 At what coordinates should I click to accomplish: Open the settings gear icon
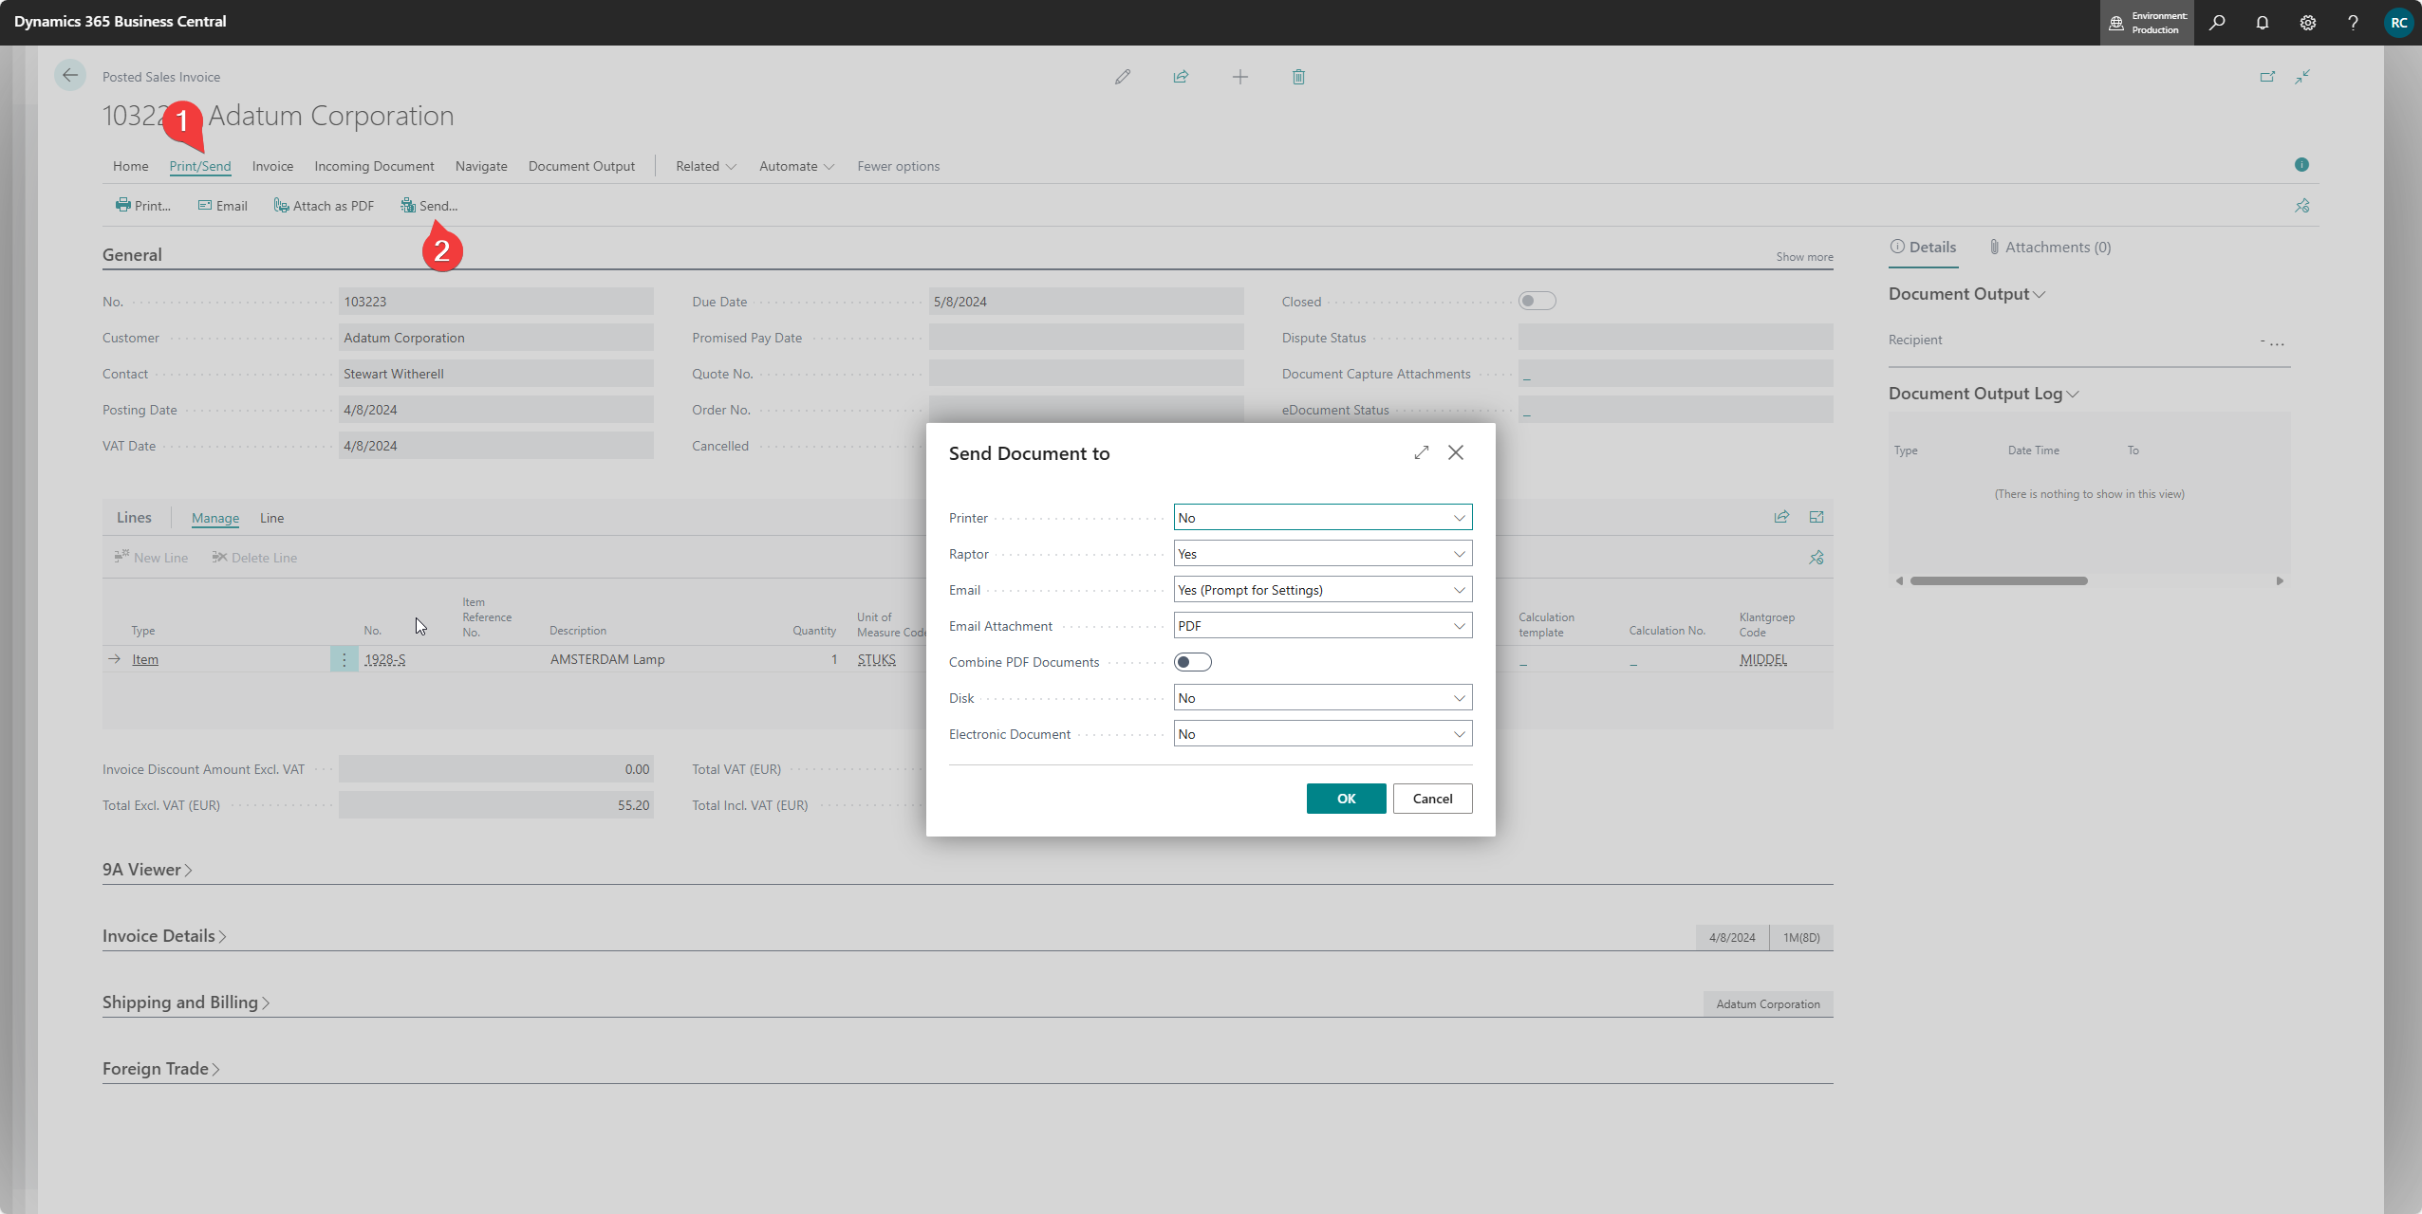(x=2308, y=23)
